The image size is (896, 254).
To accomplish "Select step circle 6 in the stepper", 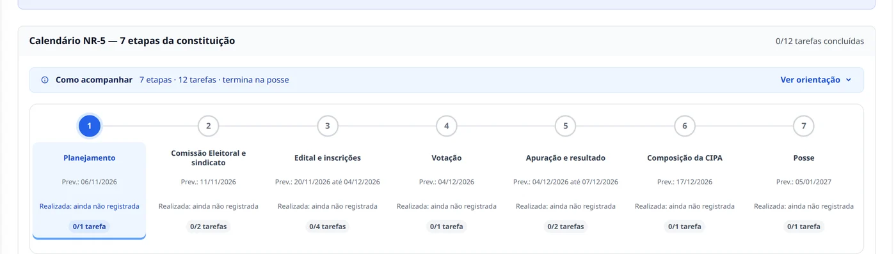I will 685,126.
